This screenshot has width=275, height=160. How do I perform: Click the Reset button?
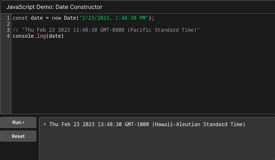click(x=18, y=136)
